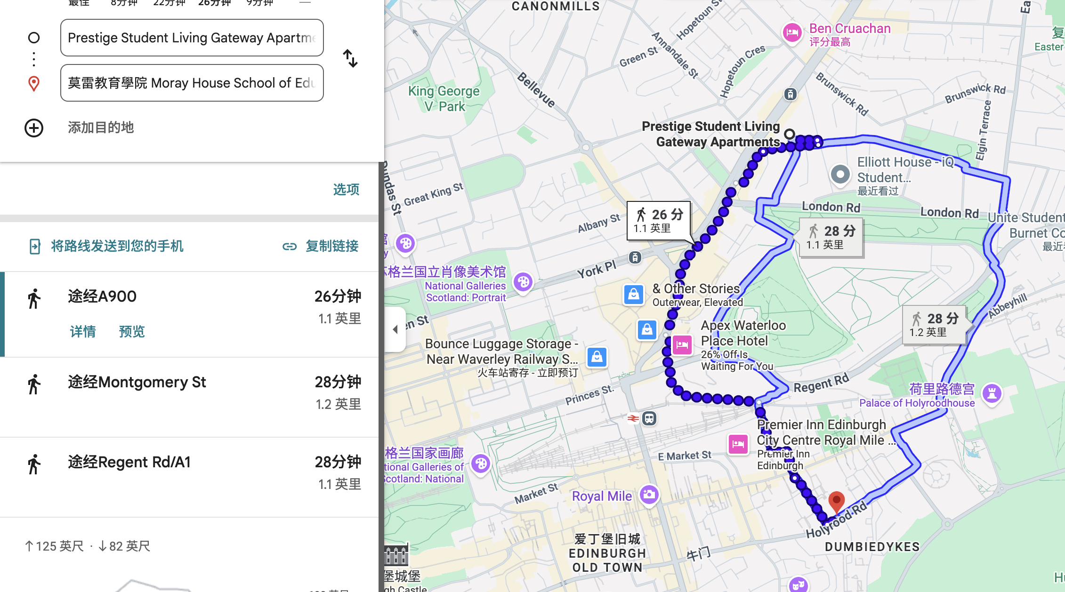The width and height of the screenshot is (1065, 592).
Task: Swap start and destination with reverse arrows icon
Action: 350,59
